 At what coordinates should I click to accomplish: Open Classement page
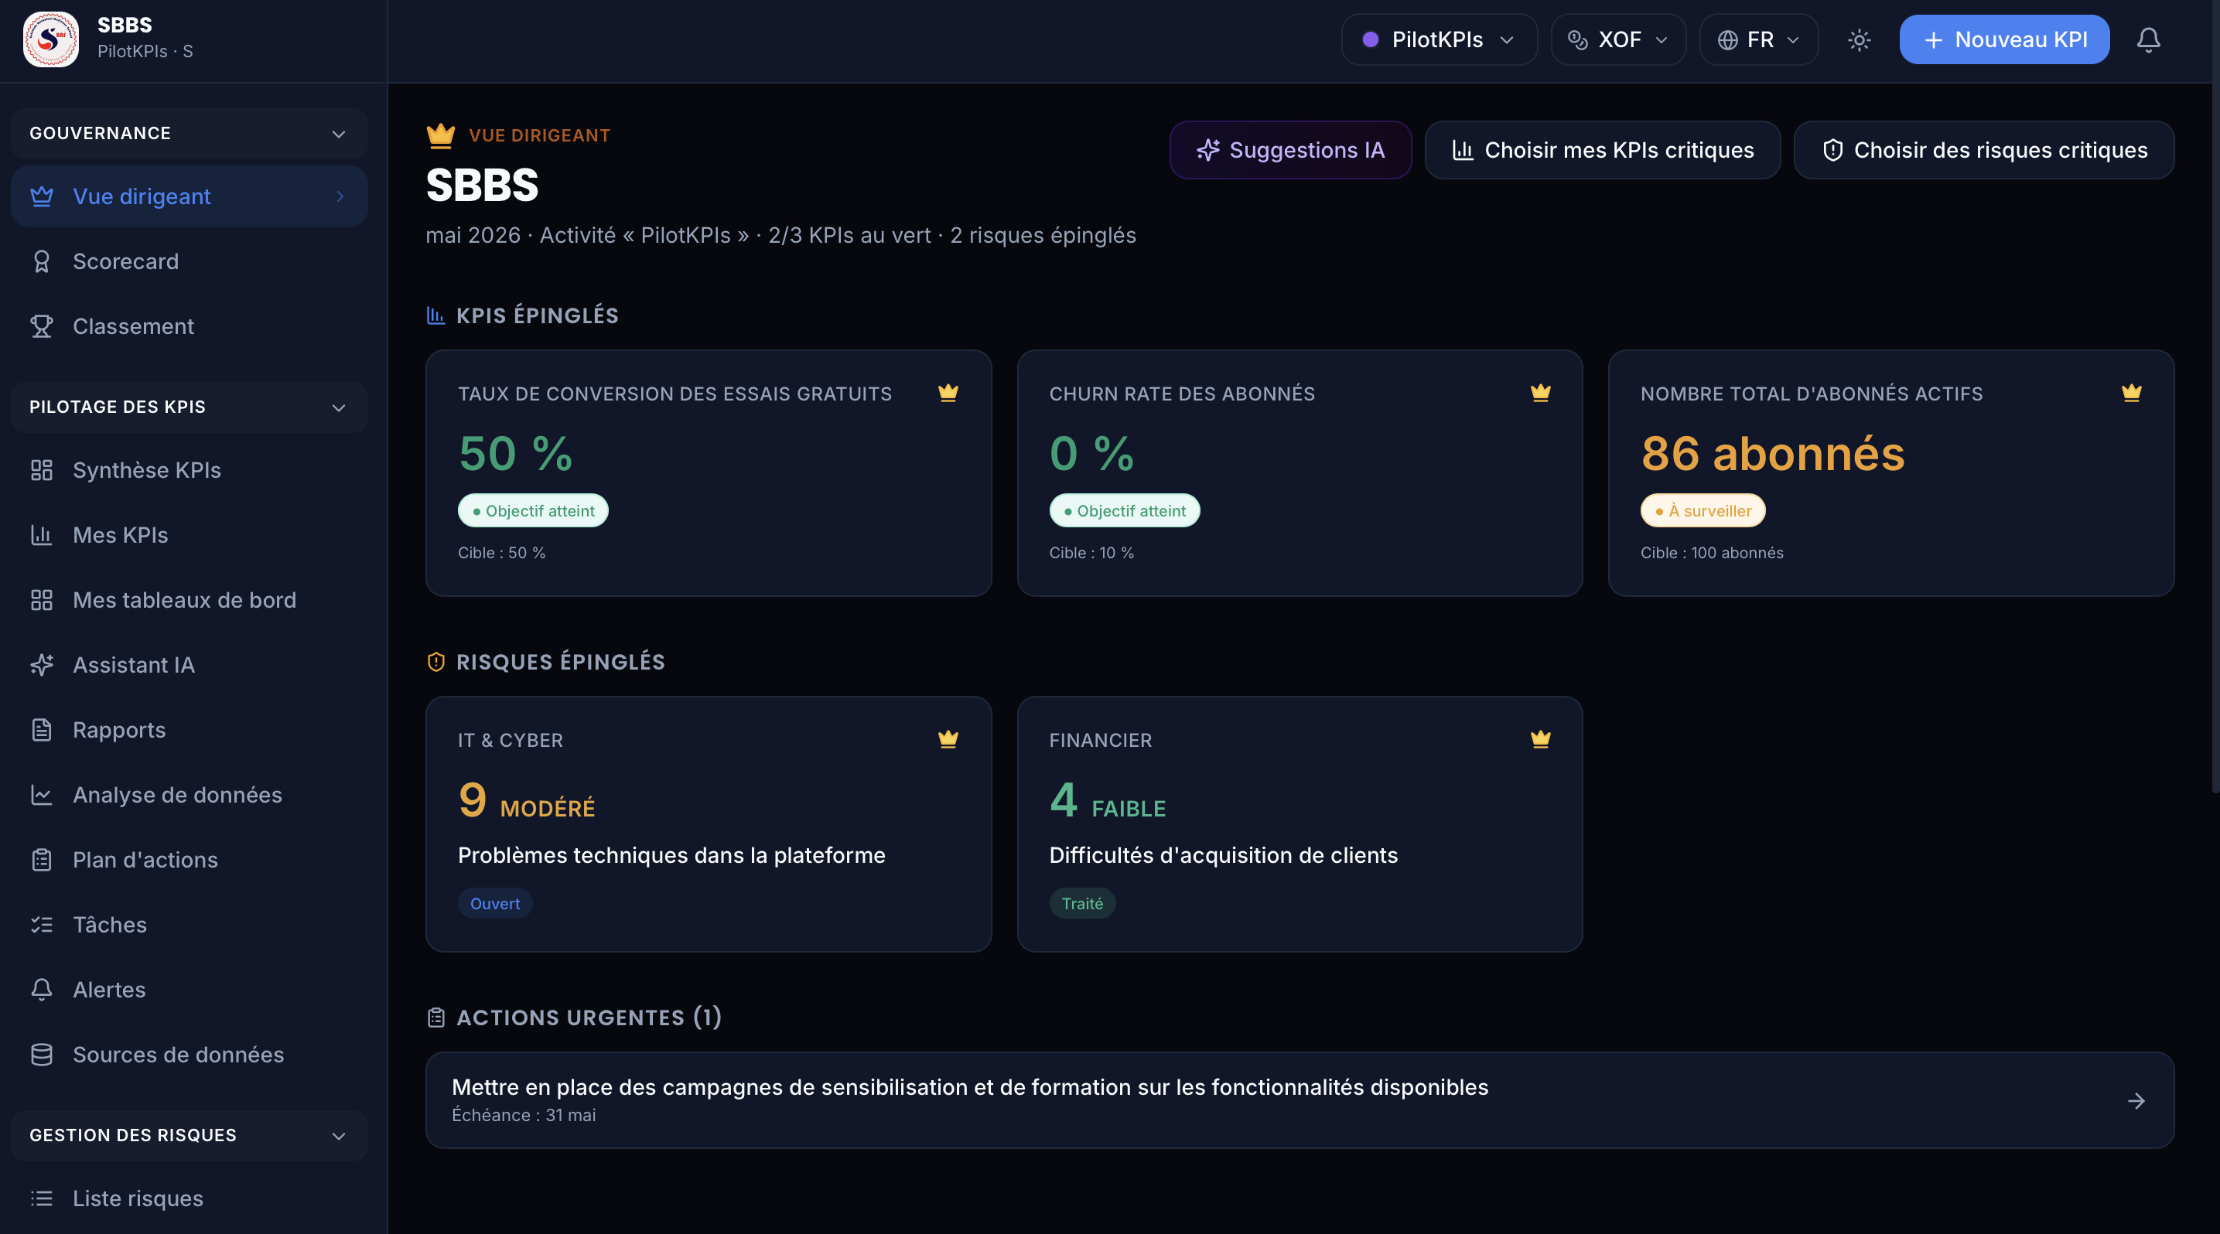190,326
